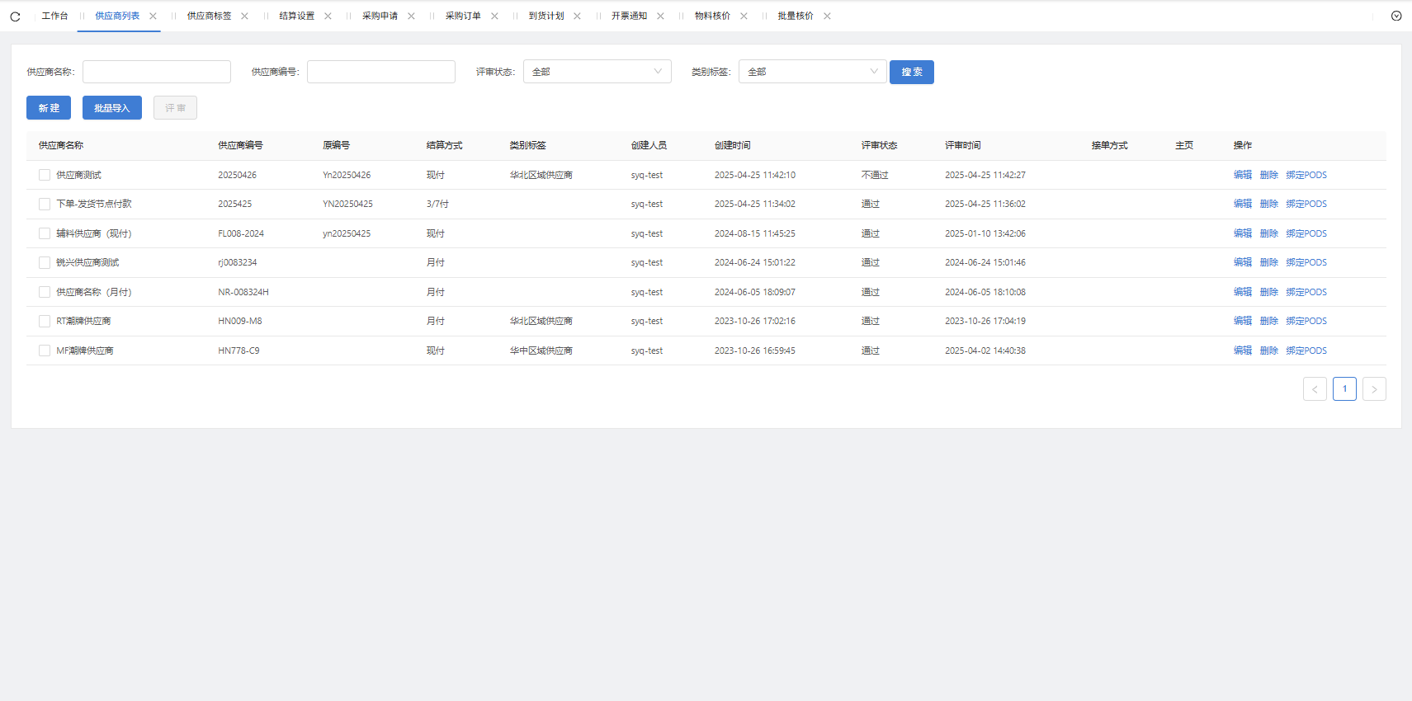Close the 开票通知 tab
Image resolution: width=1412 pixels, height=701 pixels.
pos(660,16)
